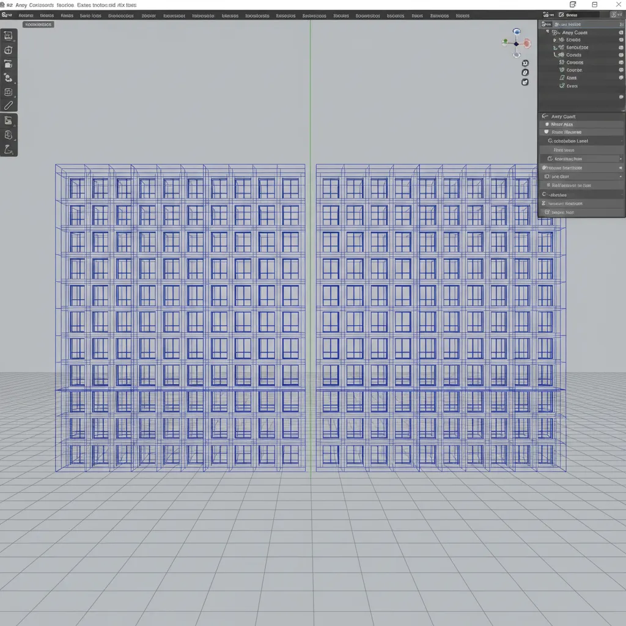This screenshot has width=626, height=626.
Task: Click the Anny Coant header in properties panel
Action: [582, 117]
